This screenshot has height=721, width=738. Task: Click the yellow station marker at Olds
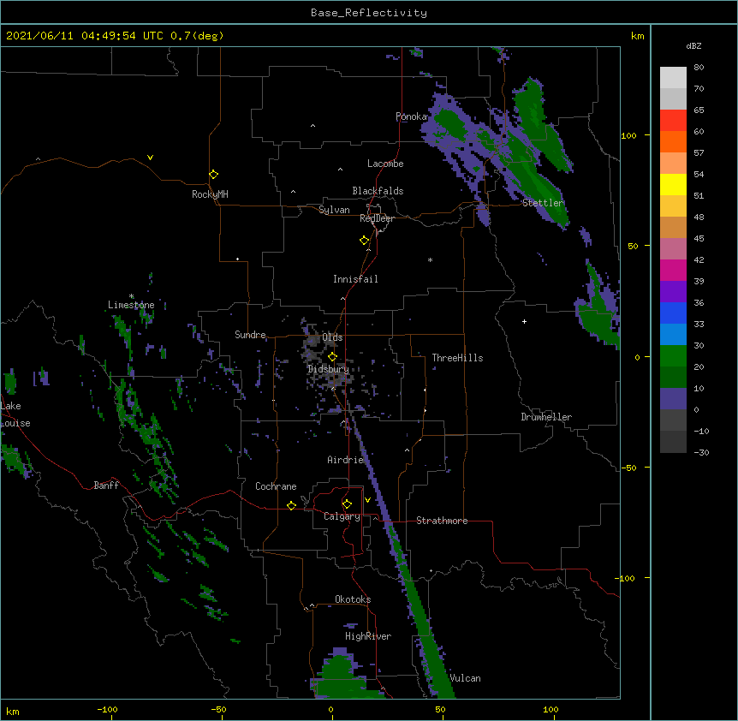pos(332,357)
